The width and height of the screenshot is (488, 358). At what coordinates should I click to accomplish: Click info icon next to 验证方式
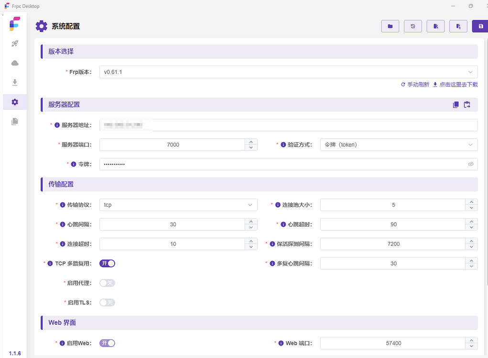click(283, 145)
